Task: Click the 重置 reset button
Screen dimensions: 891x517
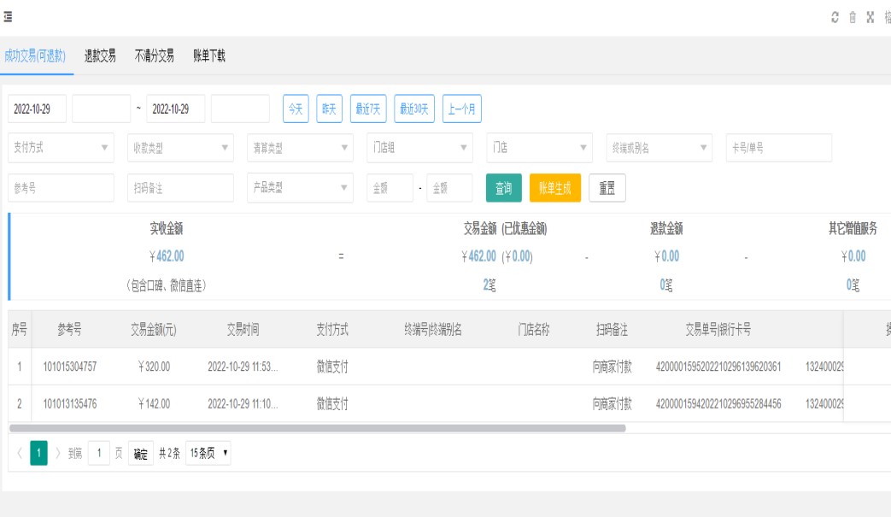Action: click(x=607, y=189)
